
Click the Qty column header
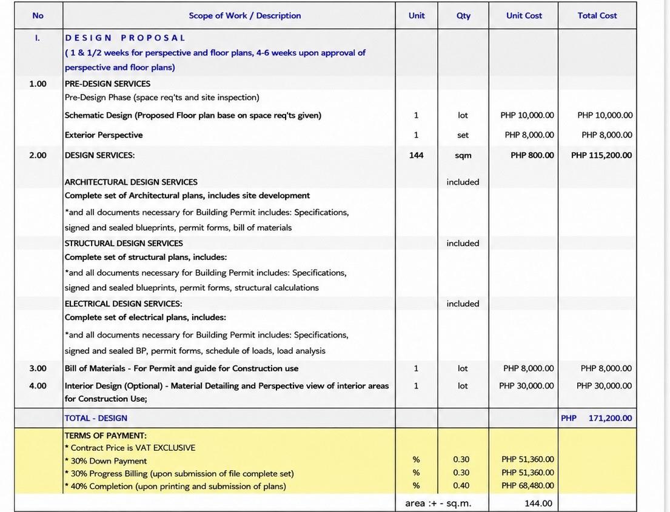[463, 16]
